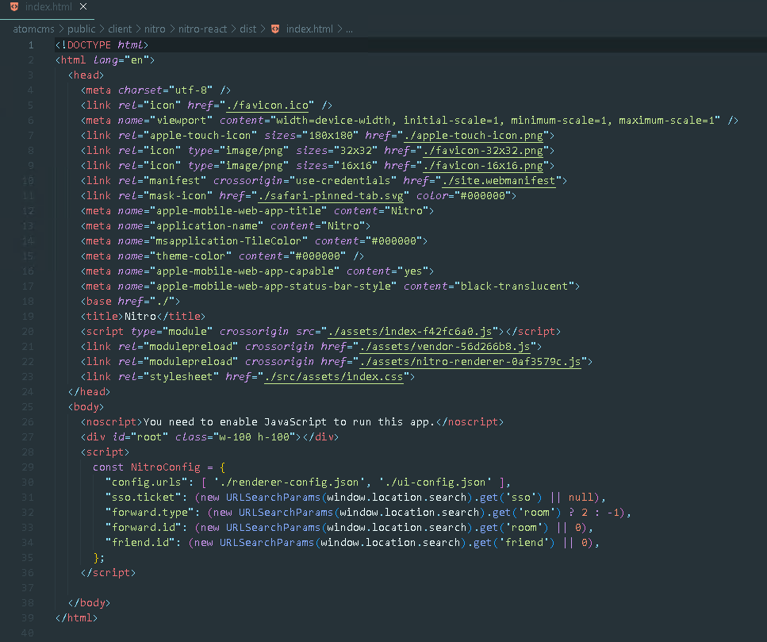Click line number 1 in gutter
Viewport: 767px width, 642px height.
tap(31, 45)
